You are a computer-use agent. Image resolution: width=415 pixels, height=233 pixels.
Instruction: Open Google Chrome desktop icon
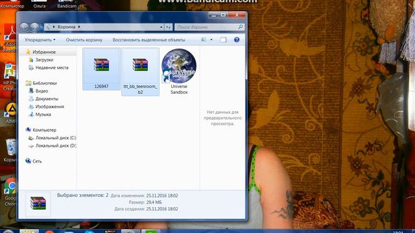tap(10, 192)
